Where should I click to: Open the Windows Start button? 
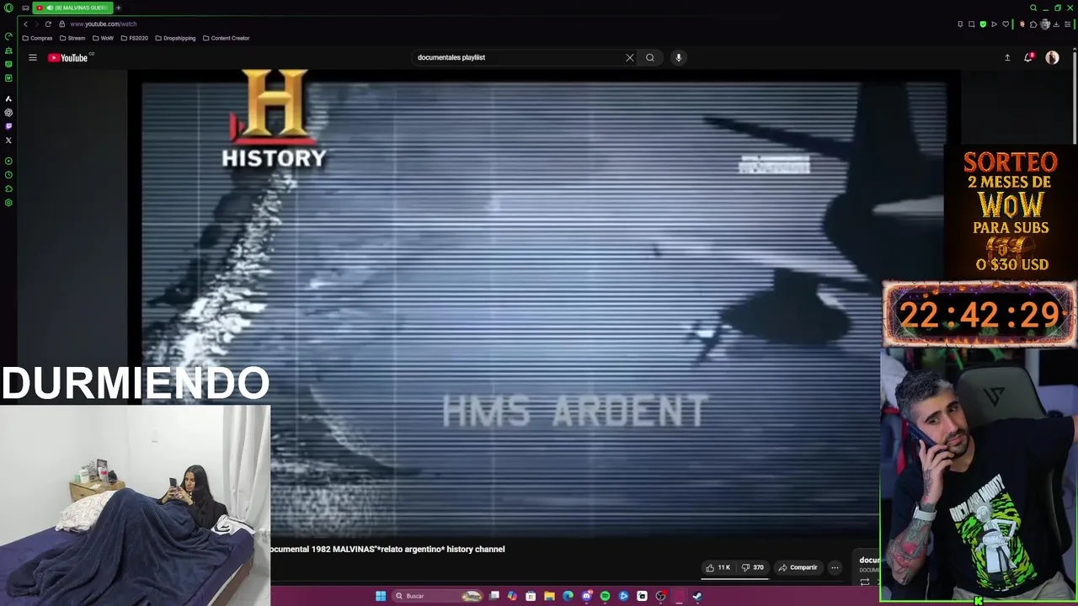[x=381, y=596]
